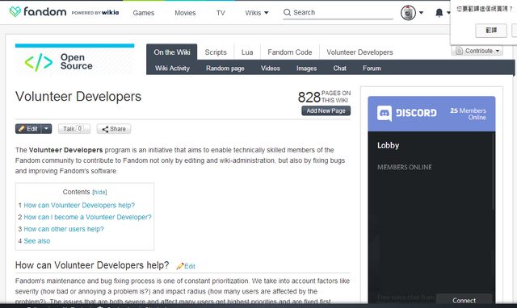The height and width of the screenshot is (308, 517).
Task: Click the Contribute page icon
Action: pyautogui.click(x=459, y=51)
